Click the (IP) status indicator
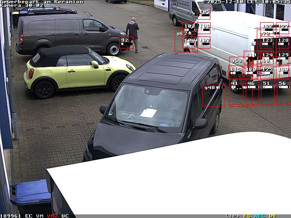 pos(233,216)
